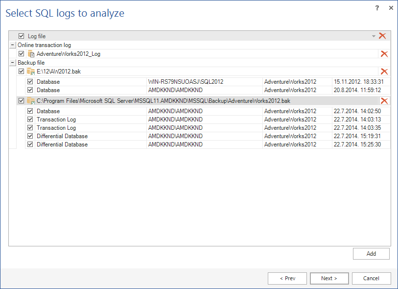Click the Online transaction log group label

[45, 45]
